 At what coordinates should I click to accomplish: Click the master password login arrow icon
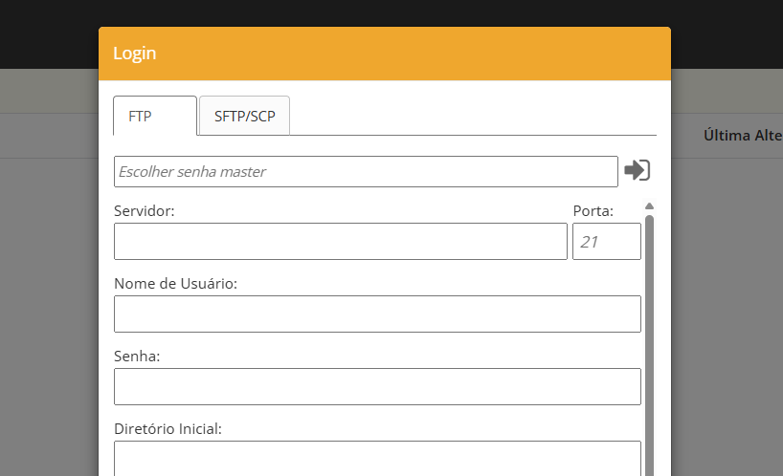tap(637, 170)
